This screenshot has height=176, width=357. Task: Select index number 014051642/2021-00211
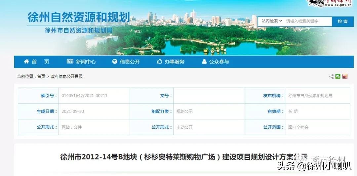(x=85, y=96)
